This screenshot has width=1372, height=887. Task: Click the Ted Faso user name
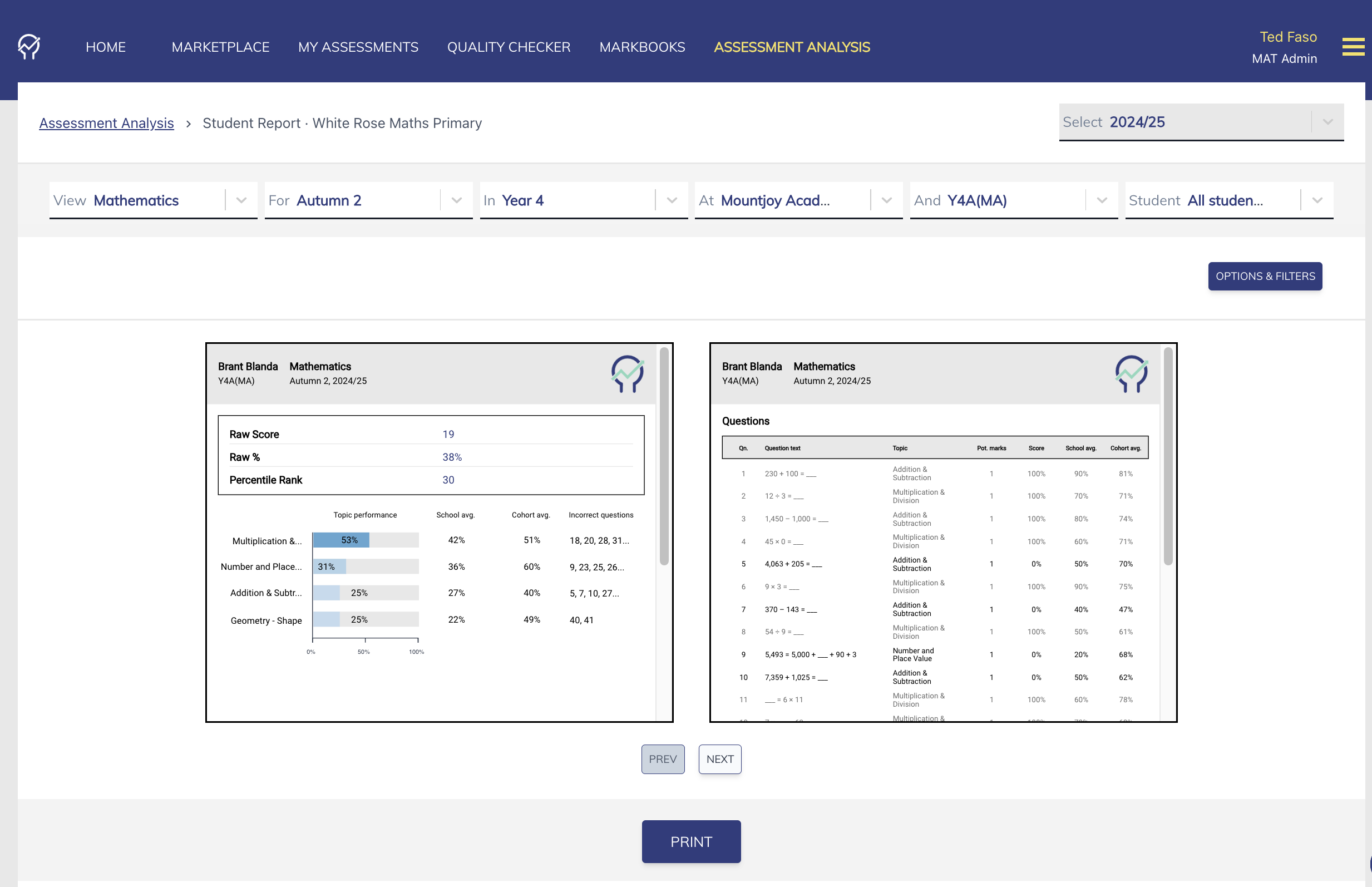1288,37
